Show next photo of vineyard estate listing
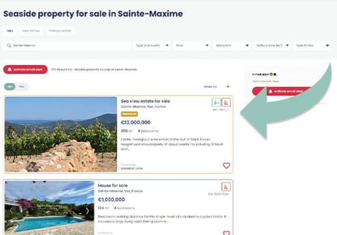The image size is (337, 235). coord(109,135)
